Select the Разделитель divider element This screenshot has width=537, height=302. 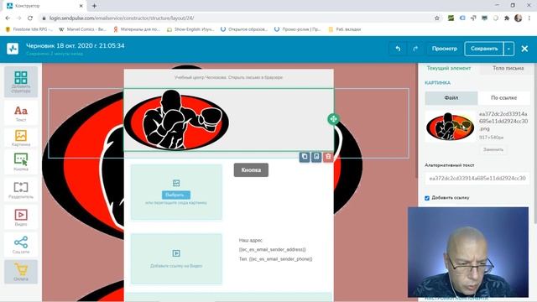coord(21,190)
